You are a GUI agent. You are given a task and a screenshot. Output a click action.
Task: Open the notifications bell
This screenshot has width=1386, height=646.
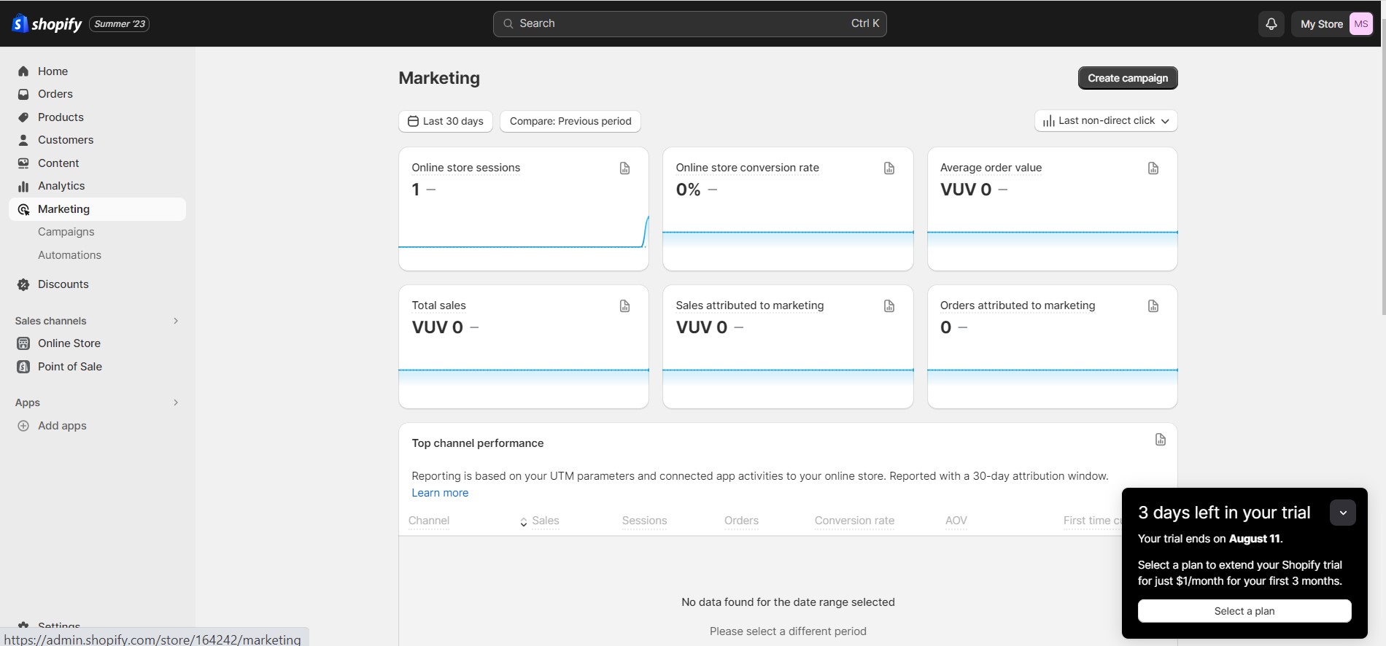tap(1271, 24)
